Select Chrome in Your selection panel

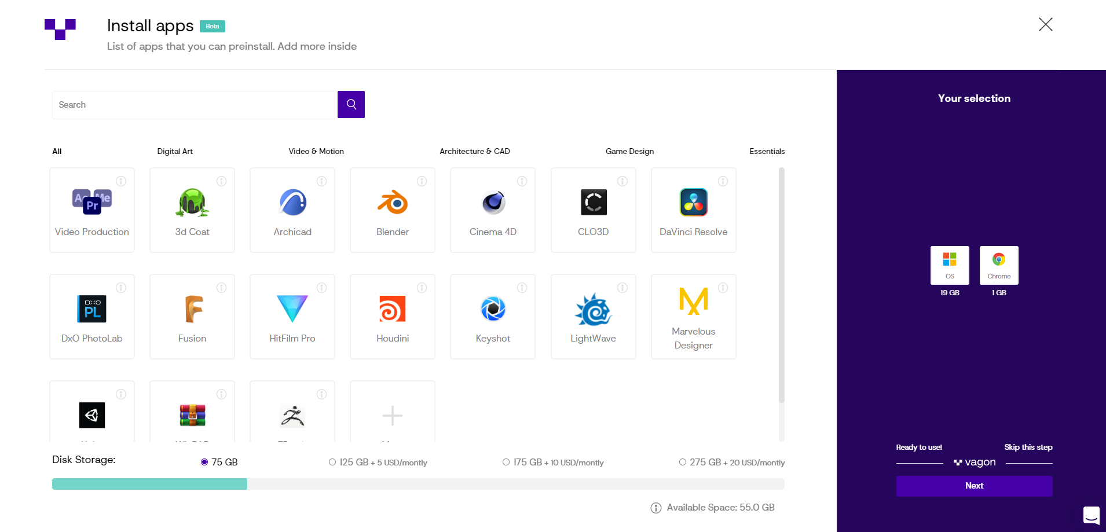tap(999, 265)
